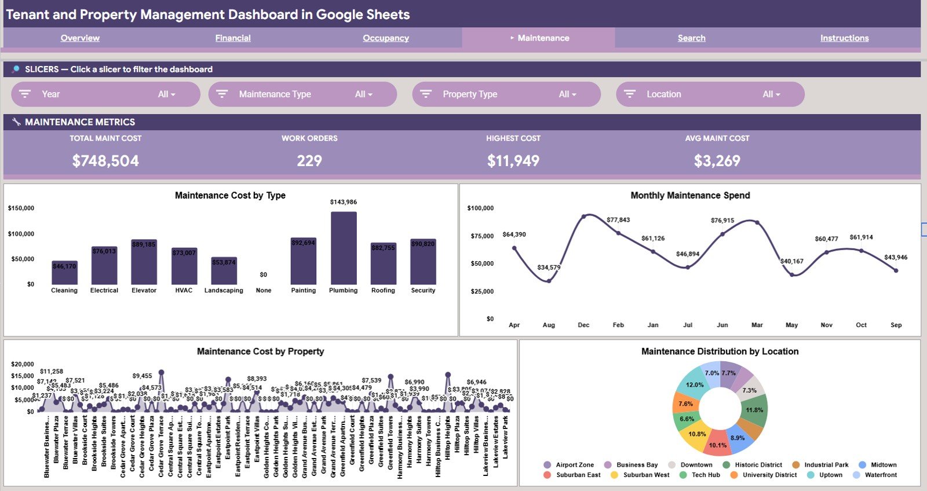Click the Suburban East legend swatch
The height and width of the screenshot is (491, 927).
click(x=548, y=475)
